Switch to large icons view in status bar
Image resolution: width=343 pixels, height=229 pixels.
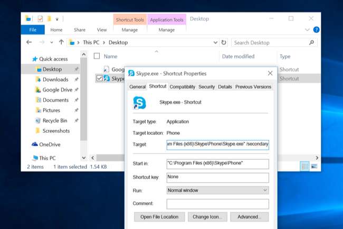tap(315, 167)
